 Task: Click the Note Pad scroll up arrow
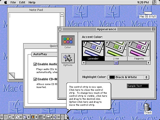point(62,14)
